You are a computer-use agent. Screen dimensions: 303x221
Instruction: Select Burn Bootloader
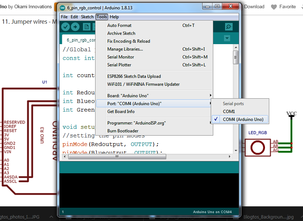coord(154,131)
